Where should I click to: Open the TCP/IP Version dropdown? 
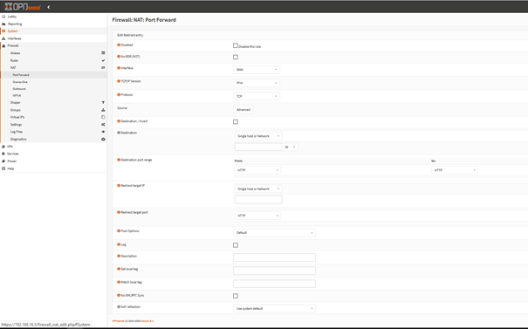(257, 83)
